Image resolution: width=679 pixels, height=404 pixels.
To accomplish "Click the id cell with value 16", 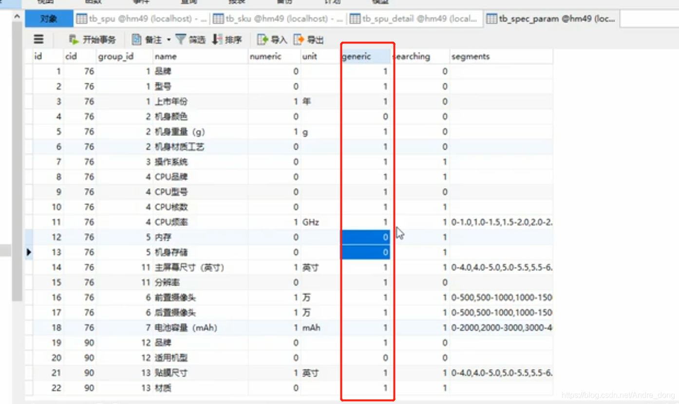I will (48, 298).
